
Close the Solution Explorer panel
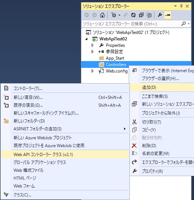click(187, 6)
